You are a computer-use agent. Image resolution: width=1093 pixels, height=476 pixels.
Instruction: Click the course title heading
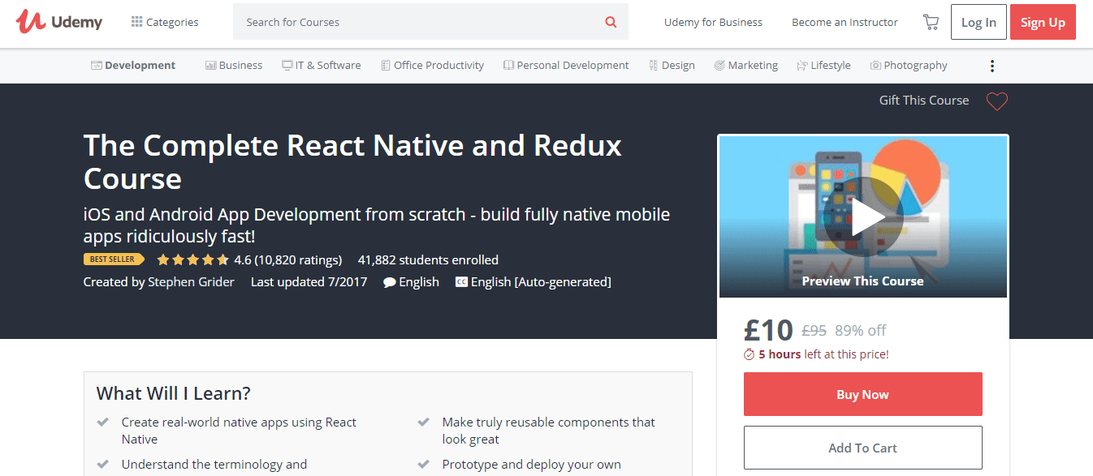[x=352, y=161]
